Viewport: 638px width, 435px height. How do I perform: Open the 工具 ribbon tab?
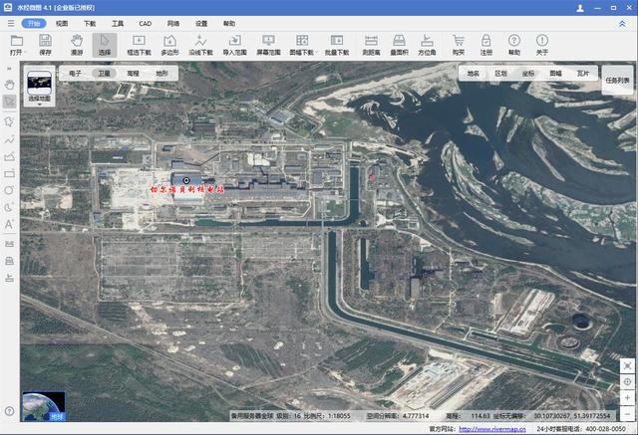tap(118, 24)
